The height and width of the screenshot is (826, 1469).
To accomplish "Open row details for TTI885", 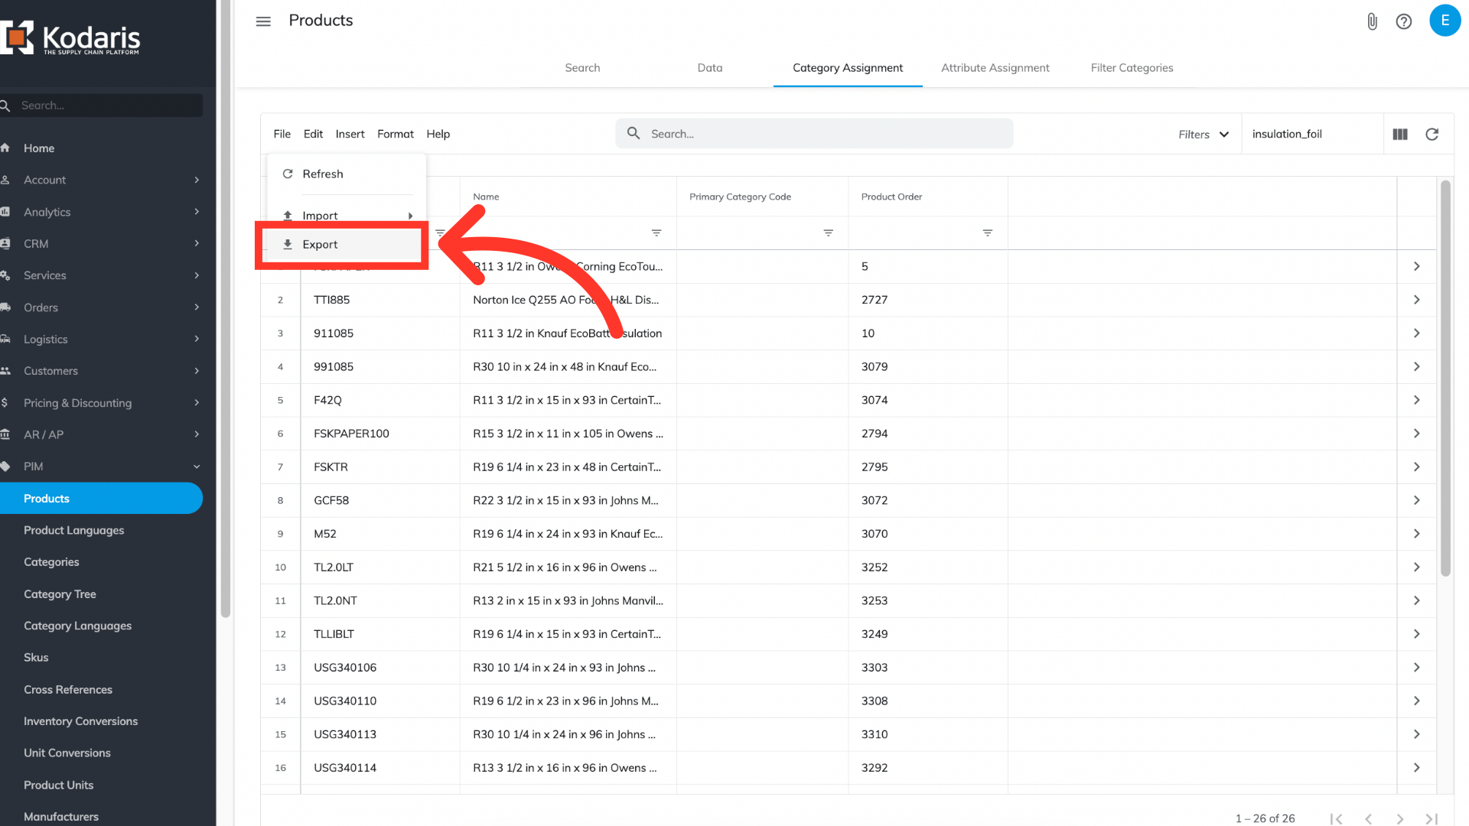I will tap(1416, 300).
